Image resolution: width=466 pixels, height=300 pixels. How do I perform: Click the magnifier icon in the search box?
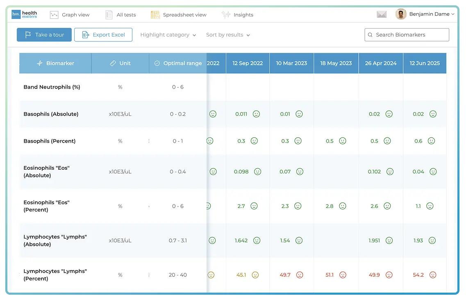pos(370,35)
